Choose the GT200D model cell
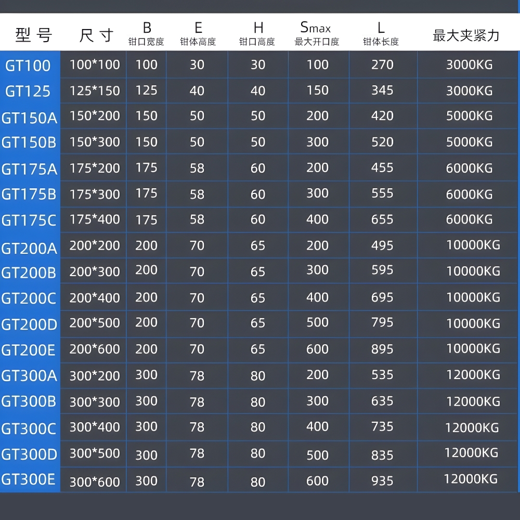Viewport: 520px width, 520px height. 30,324
